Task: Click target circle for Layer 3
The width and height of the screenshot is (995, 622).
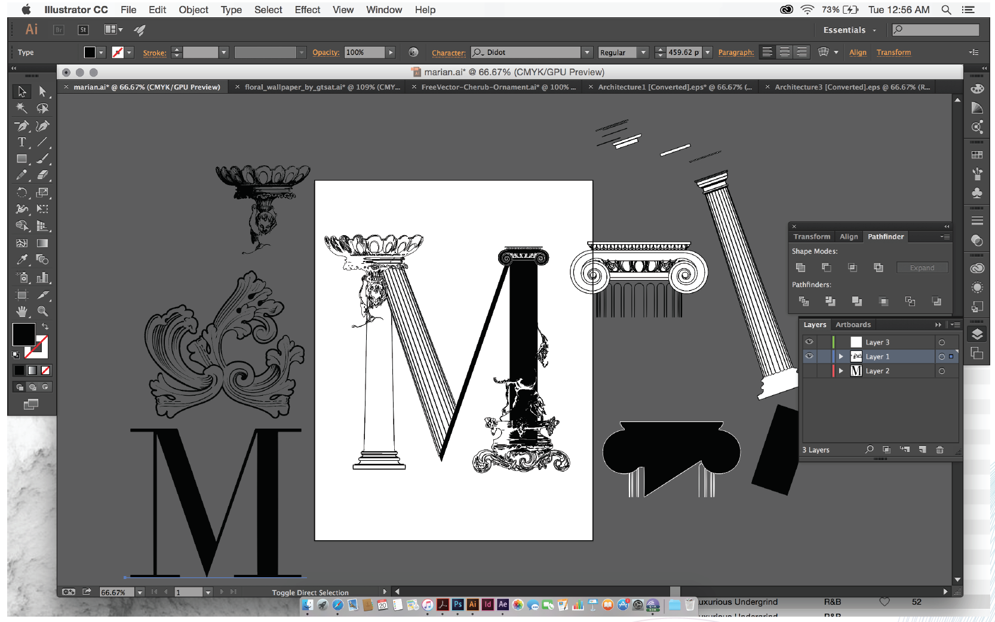Action: (x=942, y=342)
